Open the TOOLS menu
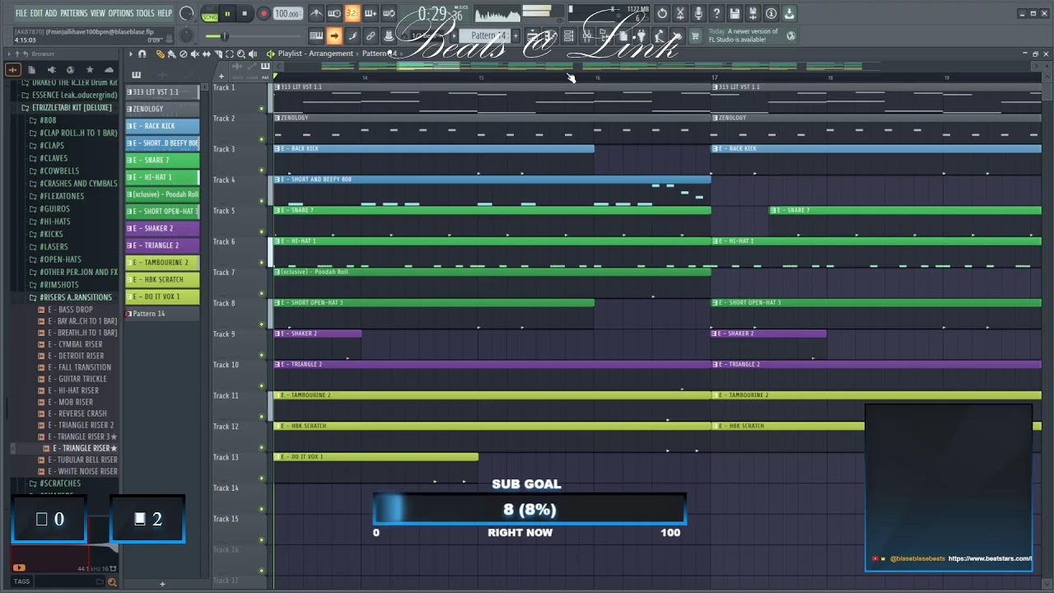This screenshot has height=593, width=1054. [x=145, y=13]
